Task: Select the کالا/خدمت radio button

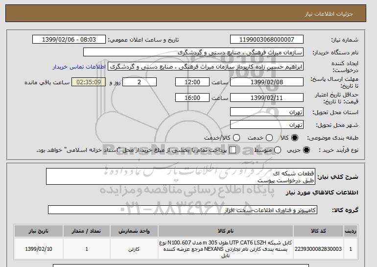Action: click(236, 138)
